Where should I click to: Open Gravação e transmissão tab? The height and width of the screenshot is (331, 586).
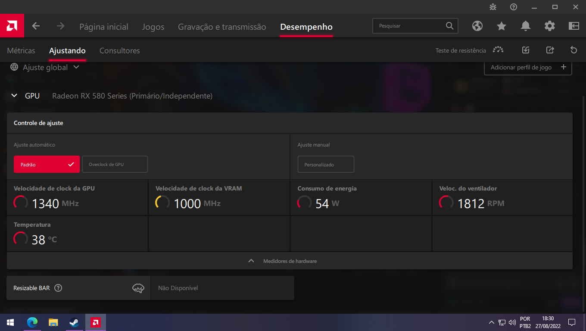pyautogui.click(x=222, y=27)
